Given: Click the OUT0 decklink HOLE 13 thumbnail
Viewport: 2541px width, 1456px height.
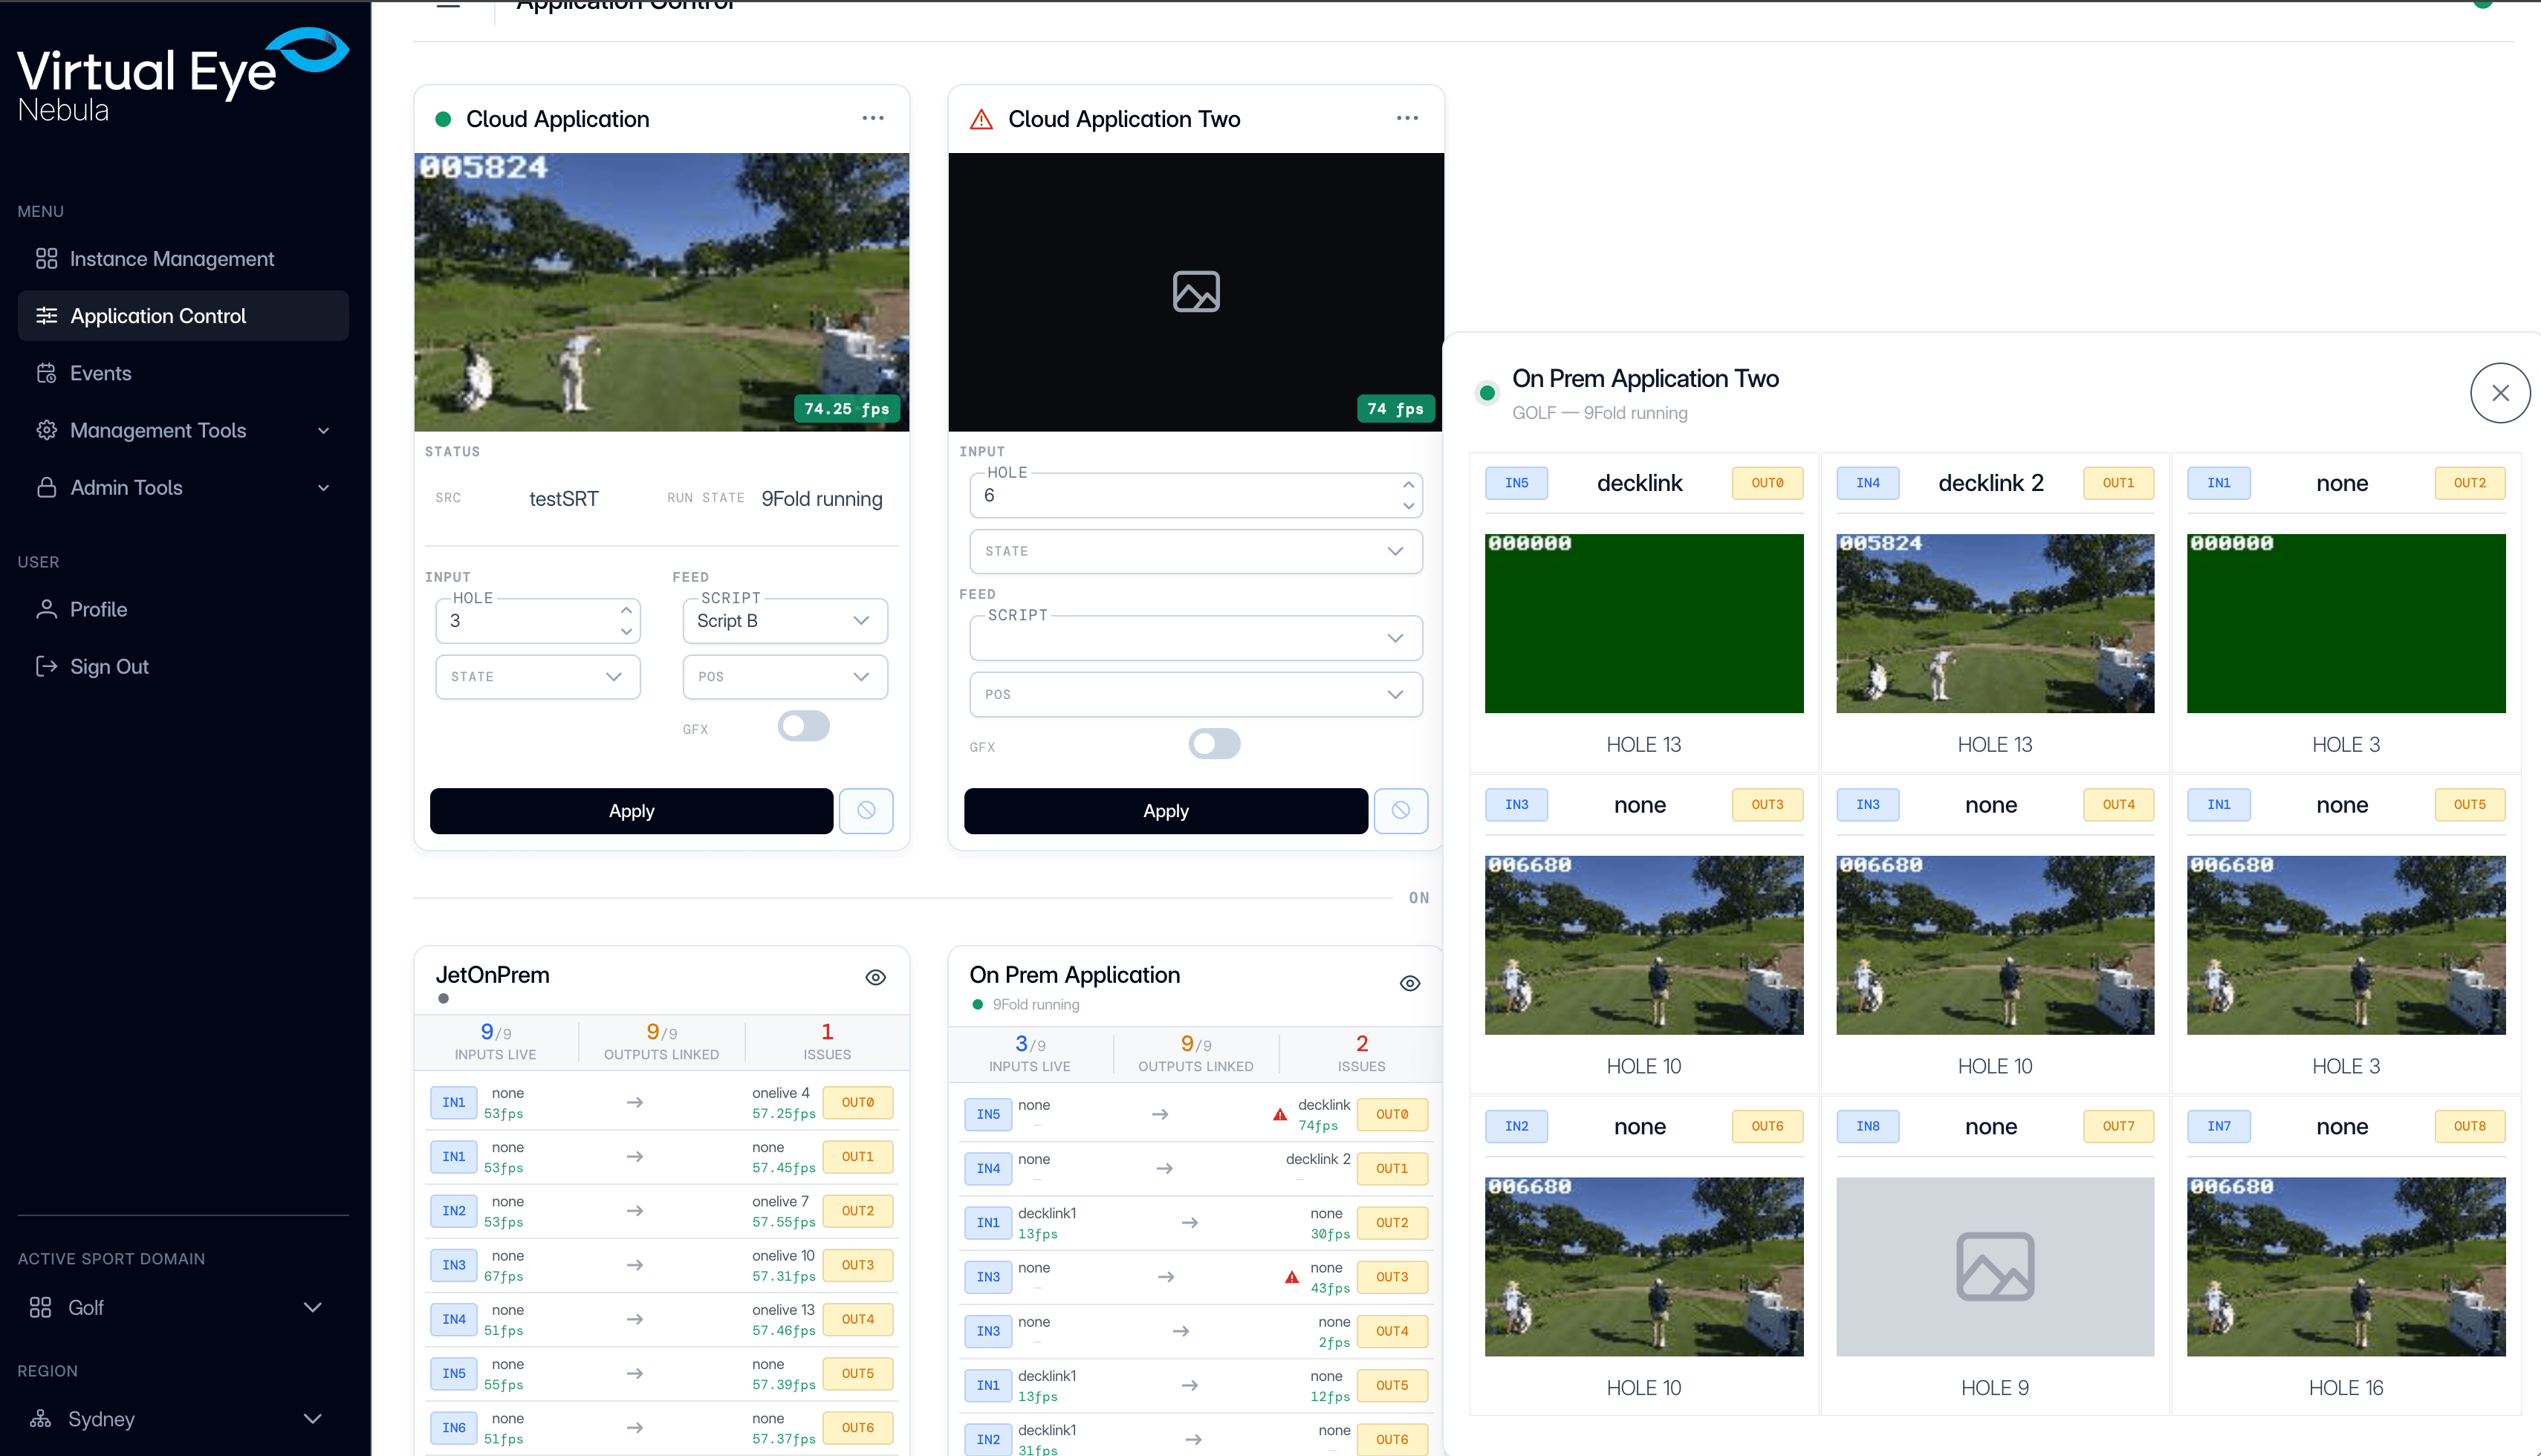Looking at the screenshot, I should 1643,623.
